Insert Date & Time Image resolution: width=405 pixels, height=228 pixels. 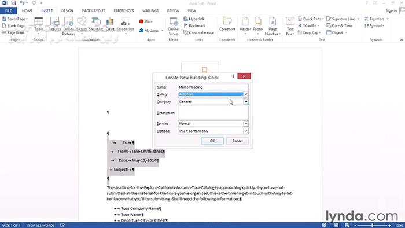(x=340, y=26)
